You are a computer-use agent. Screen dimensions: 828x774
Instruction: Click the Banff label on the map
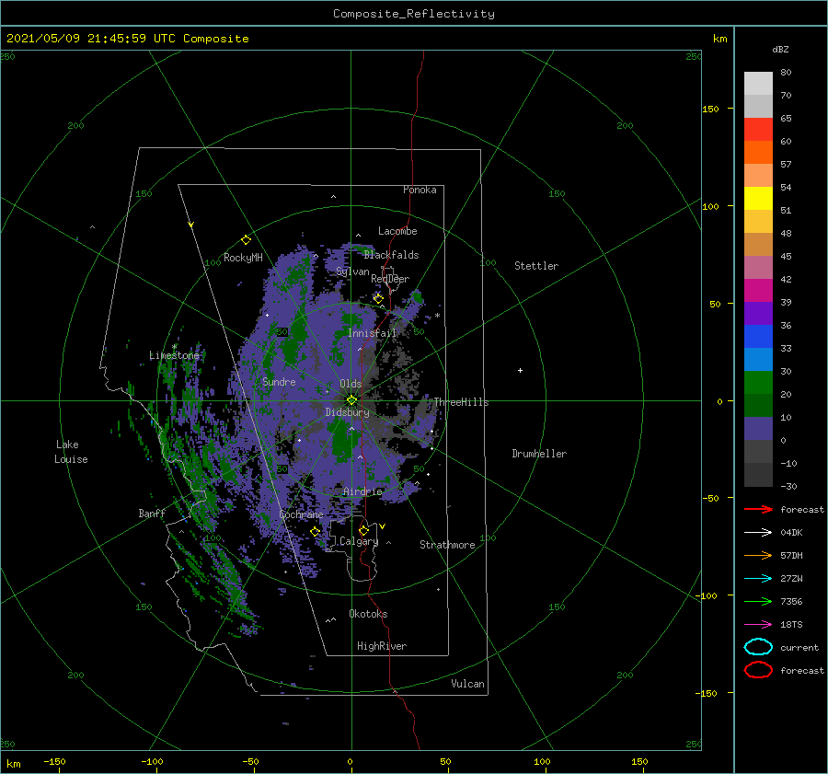pos(152,513)
